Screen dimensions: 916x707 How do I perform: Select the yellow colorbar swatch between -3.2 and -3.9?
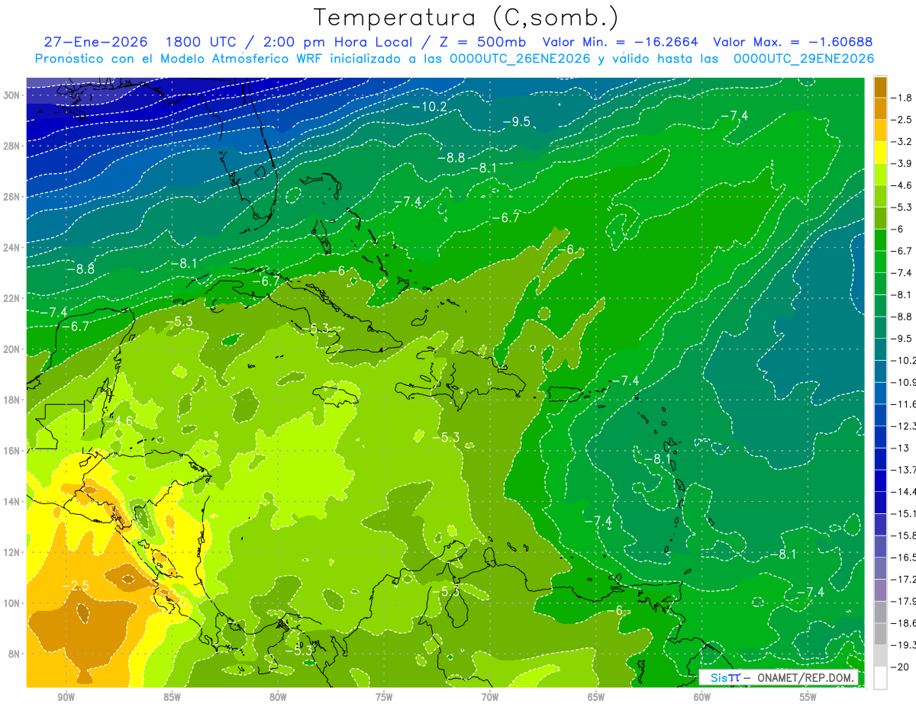(x=880, y=153)
